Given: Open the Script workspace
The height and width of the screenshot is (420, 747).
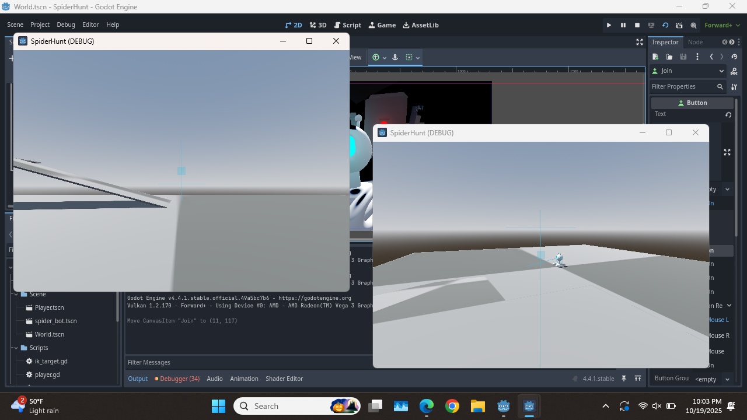Looking at the screenshot, I should point(348,25).
